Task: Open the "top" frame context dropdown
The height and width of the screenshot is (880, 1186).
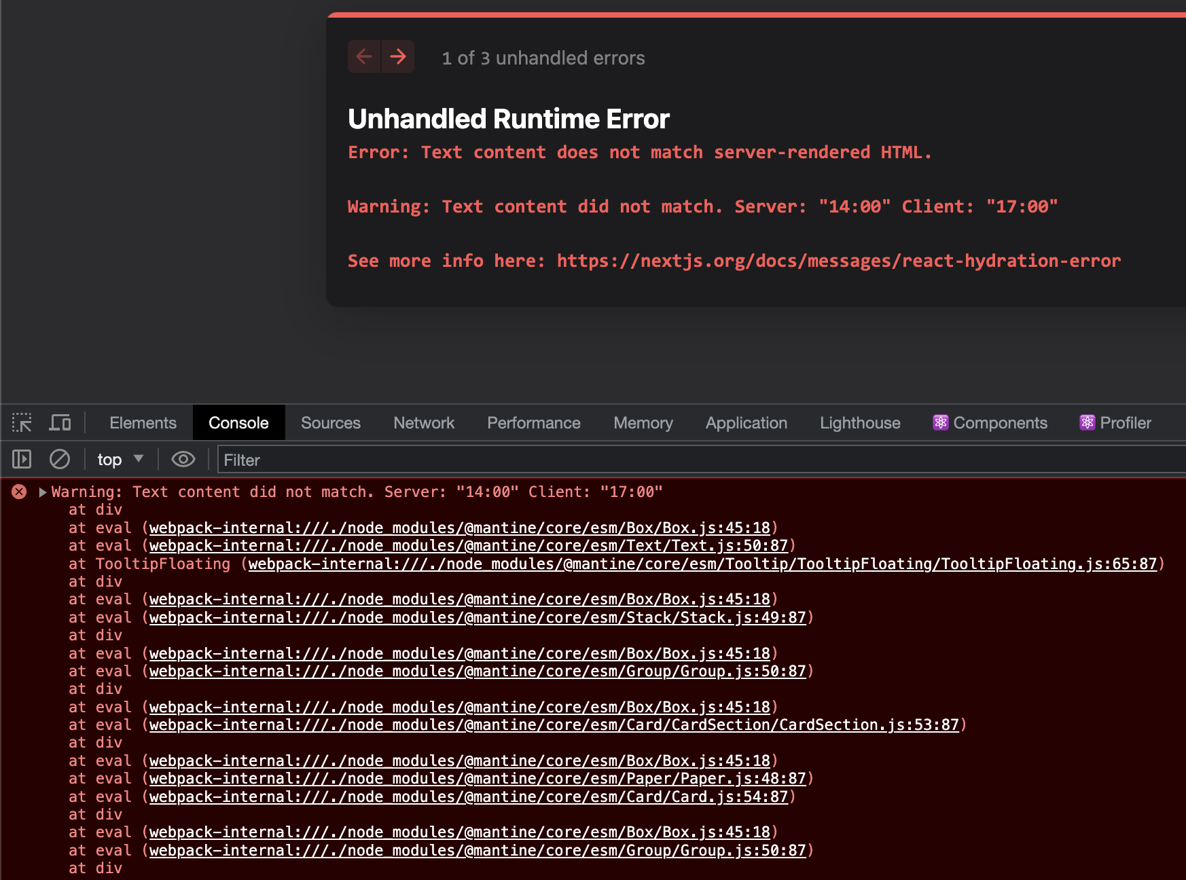Action: (x=120, y=459)
